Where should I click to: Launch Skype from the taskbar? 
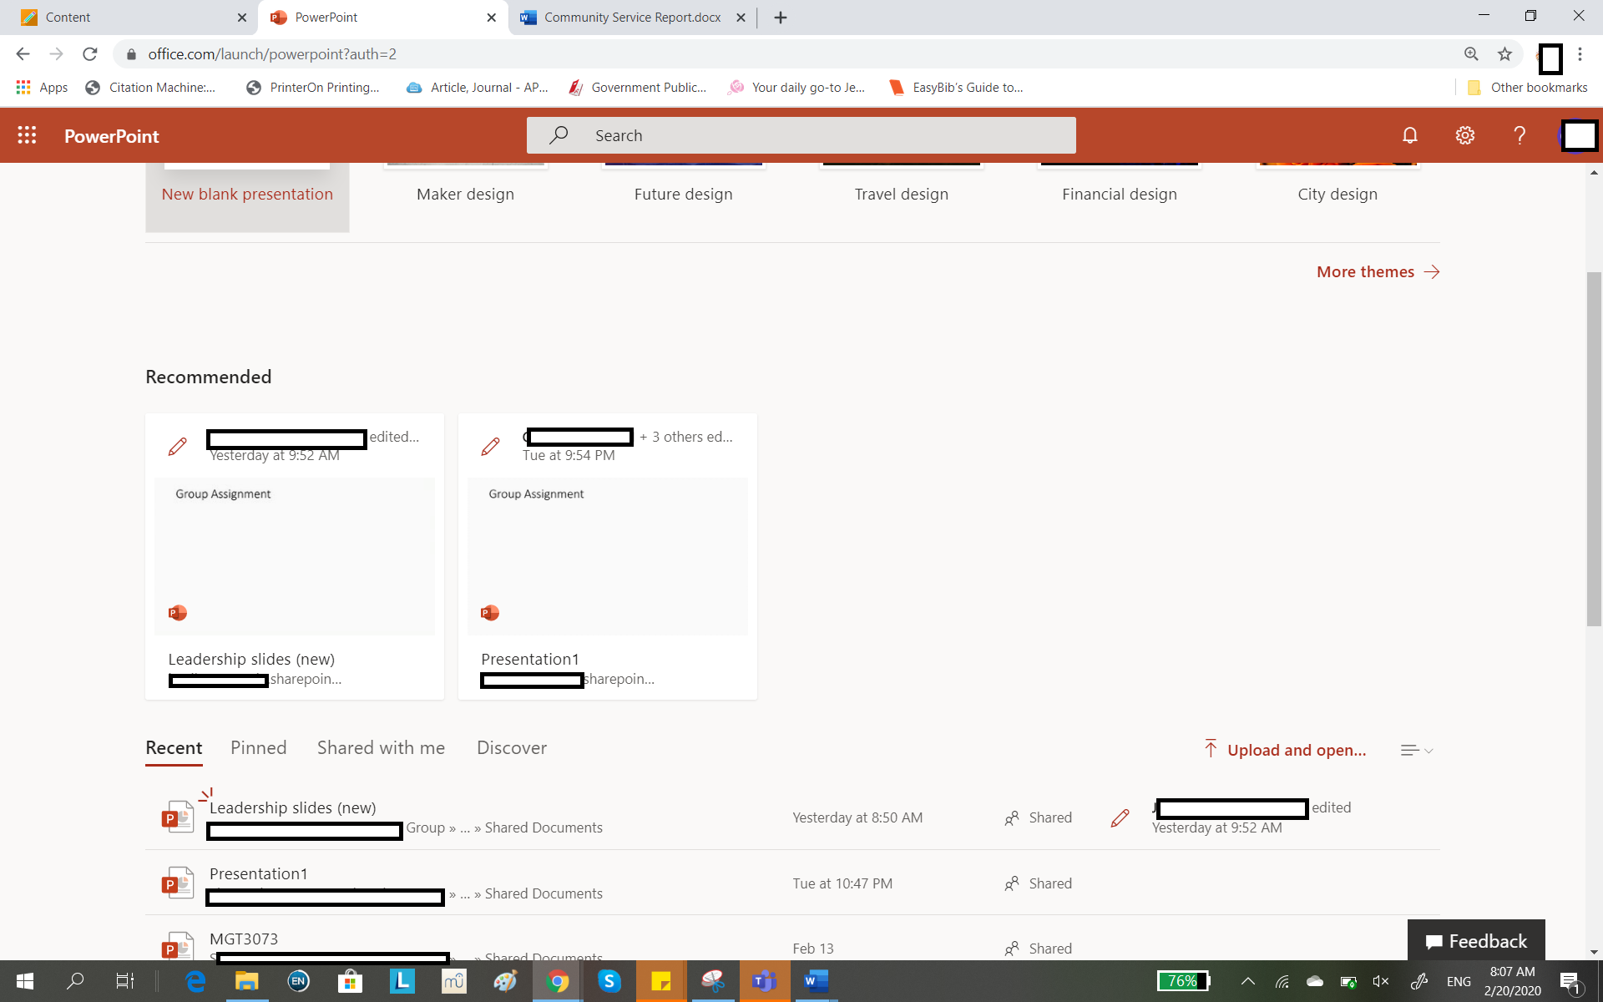pos(609,981)
